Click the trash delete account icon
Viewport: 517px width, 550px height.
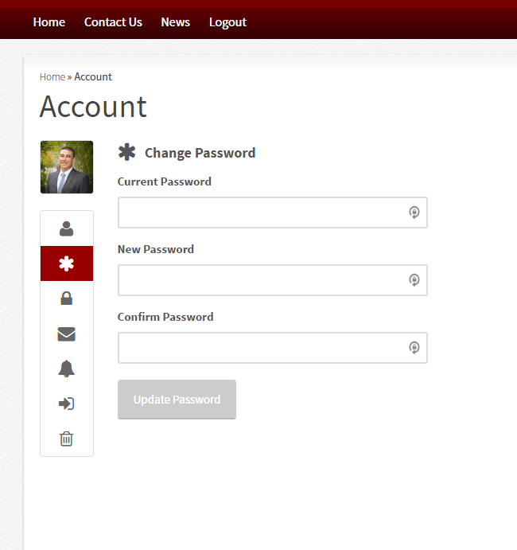(x=67, y=439)
